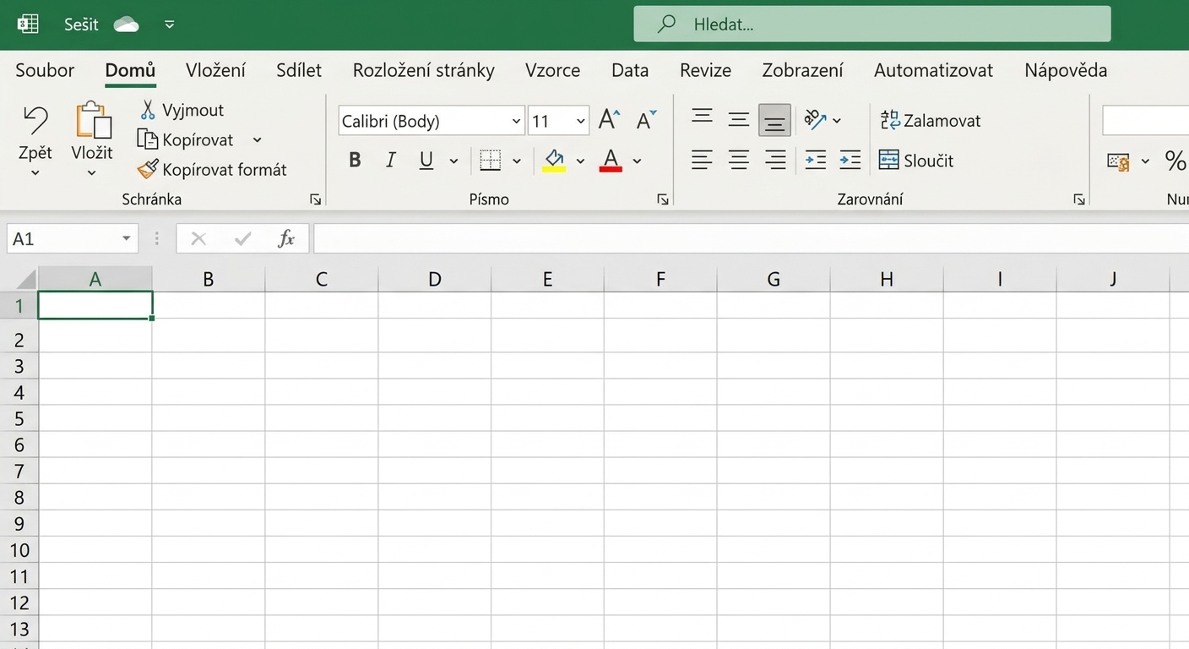Screen dimensions: 1189x649
Task: Click the Zpět undo arrow icon
Action: tap(35, 120)
